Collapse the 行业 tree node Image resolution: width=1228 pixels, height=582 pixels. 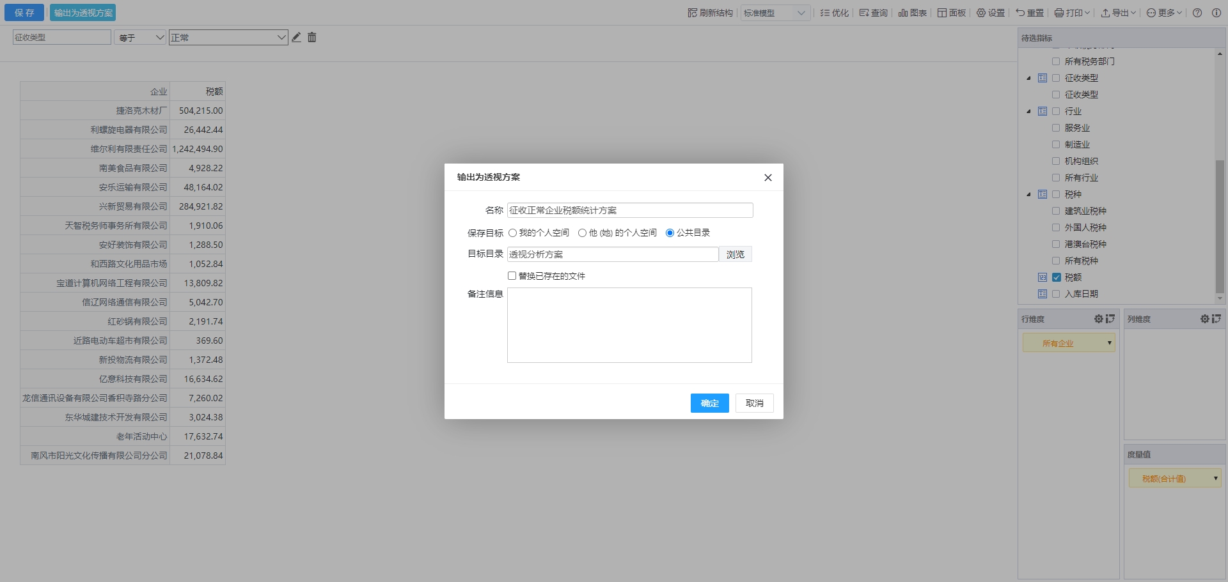[x=1028, y=112]
